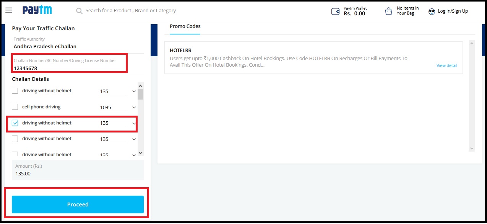The width and height of the screenshot is (487, 224).
Task: Click challan list scroll up arrow
Action: click(140, 86)
